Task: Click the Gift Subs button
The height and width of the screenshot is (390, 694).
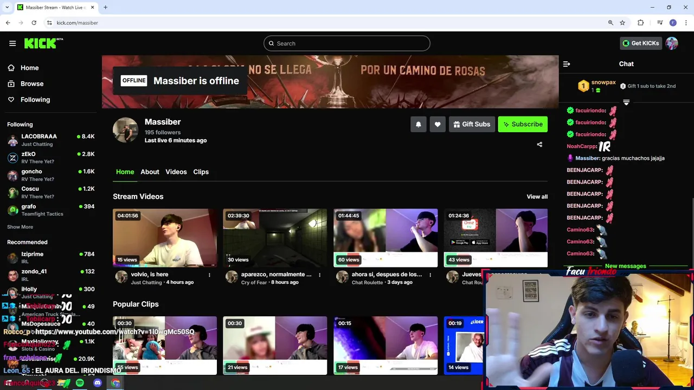Action: click(x=472, y=124)
